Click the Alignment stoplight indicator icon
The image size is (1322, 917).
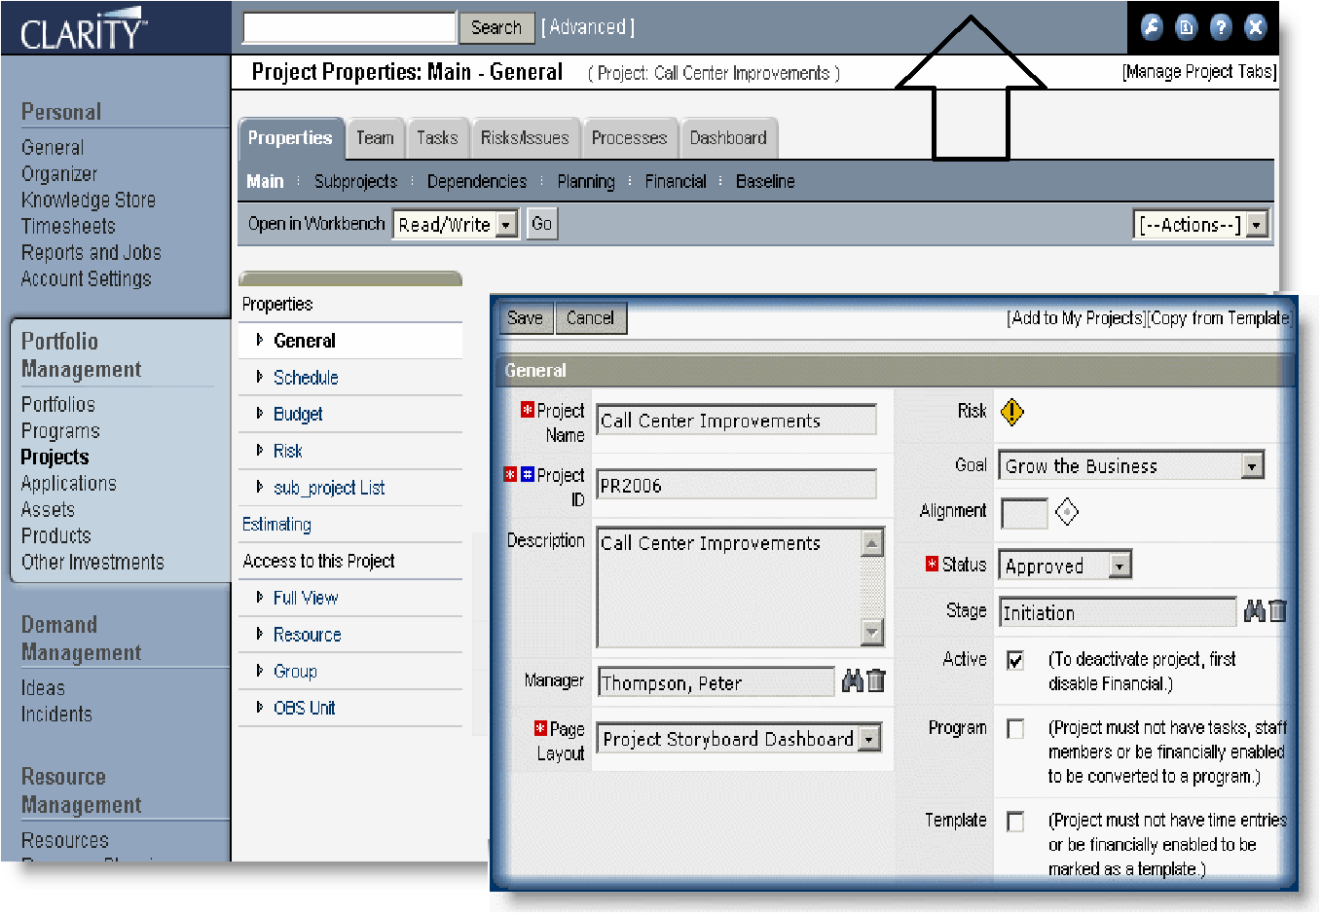click(1067, 512)
